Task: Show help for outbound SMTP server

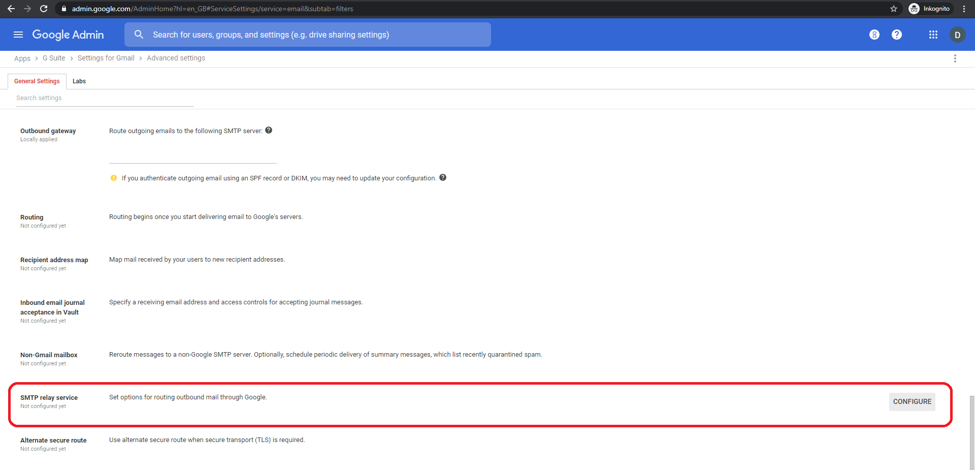Action: click(x=269, y=130)
